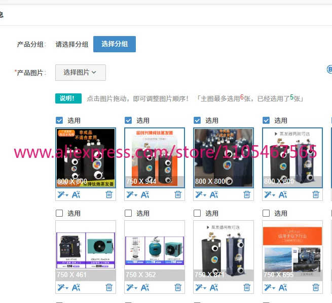Select the 750 X 871 蒸发器两款可选 thumbnail
The width and height of the screenshot is (332, 303).
point(224,251)
